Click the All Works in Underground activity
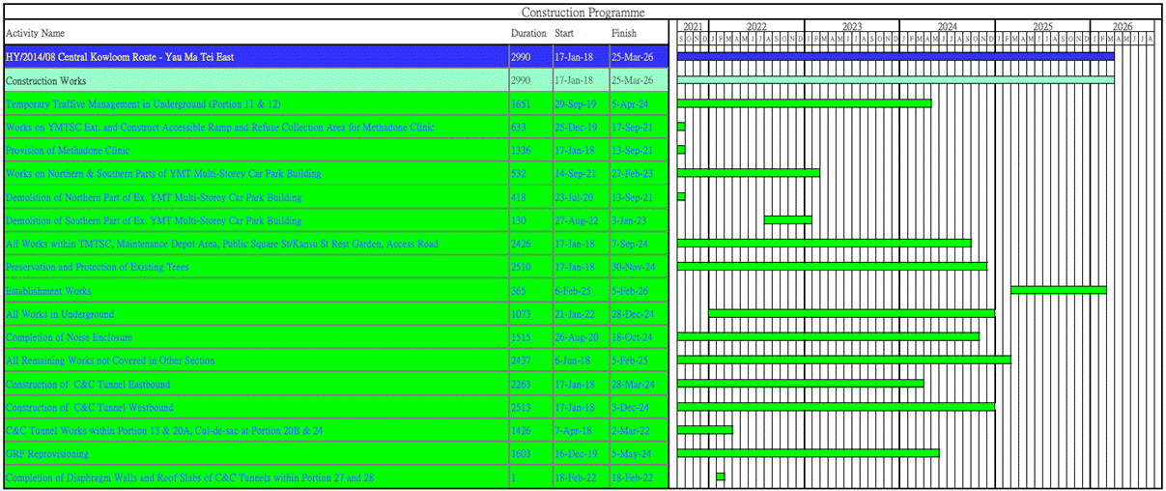This screenshot has width=1166, height=491. pyautogui.click(x=60, y=314)
